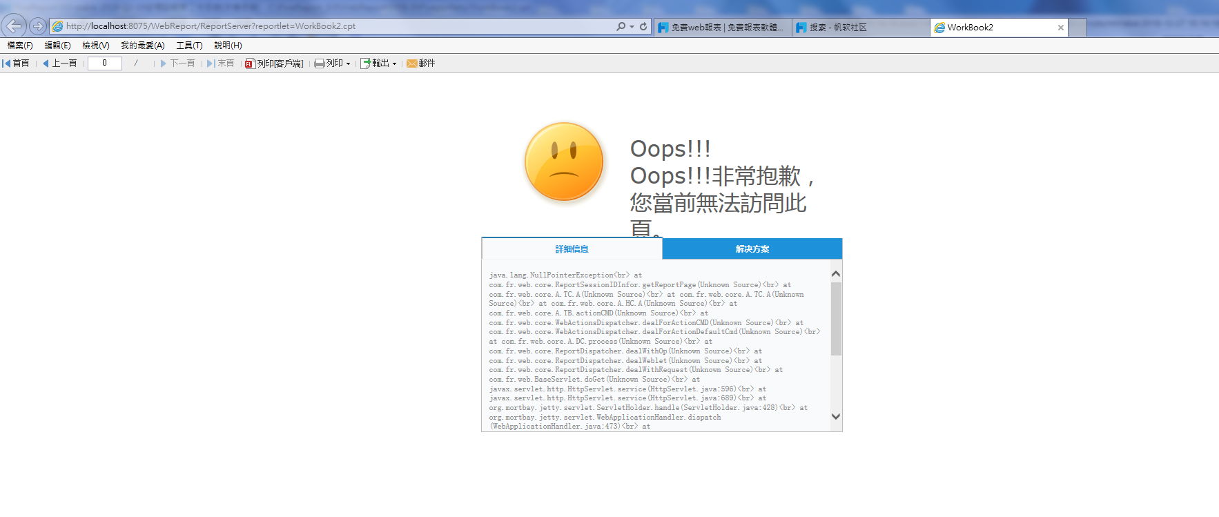Screen dimensions: 1219x517
Task: Click the stack trace scroll up arrow
Action: (836, 274)
